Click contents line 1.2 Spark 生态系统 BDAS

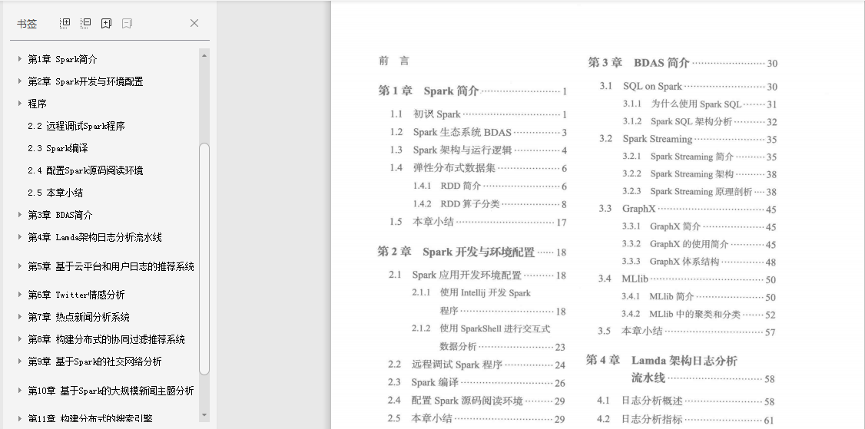pyautogui.click(x=479, y=132)
